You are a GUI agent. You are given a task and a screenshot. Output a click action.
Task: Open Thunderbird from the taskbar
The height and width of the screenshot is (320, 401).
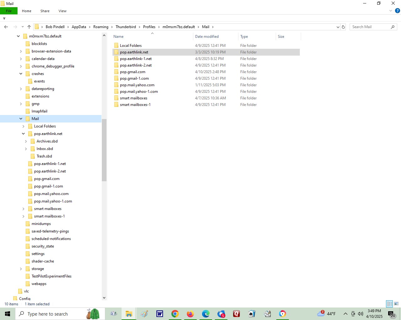[221, 314]
